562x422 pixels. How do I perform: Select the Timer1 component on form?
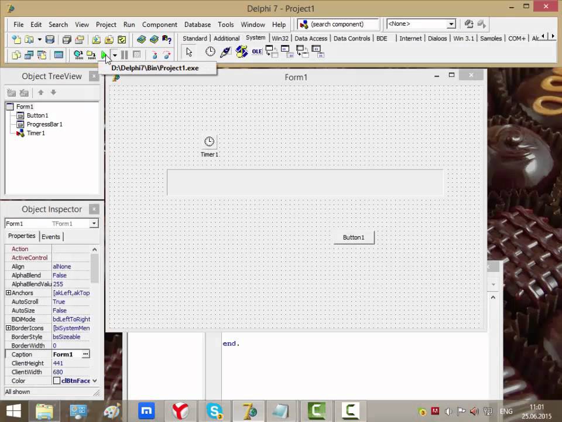pyautogui.click(x=210, y=141)
